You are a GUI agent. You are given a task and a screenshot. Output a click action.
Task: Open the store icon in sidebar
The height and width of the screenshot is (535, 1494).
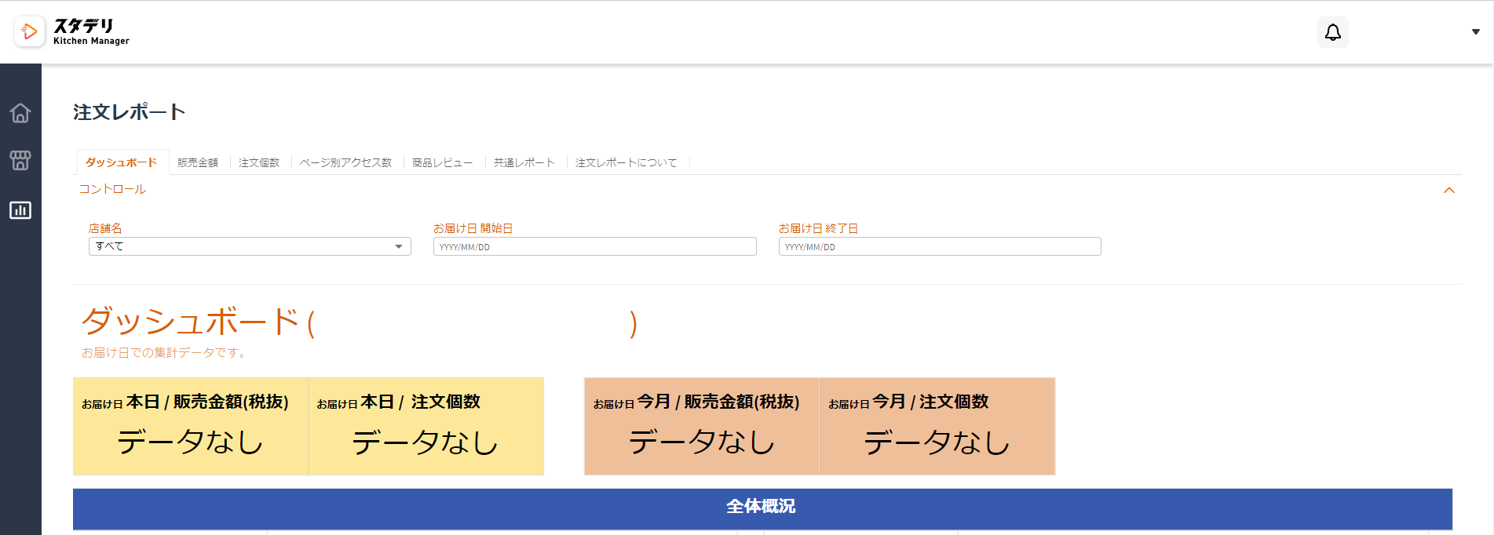coord(20,161)
